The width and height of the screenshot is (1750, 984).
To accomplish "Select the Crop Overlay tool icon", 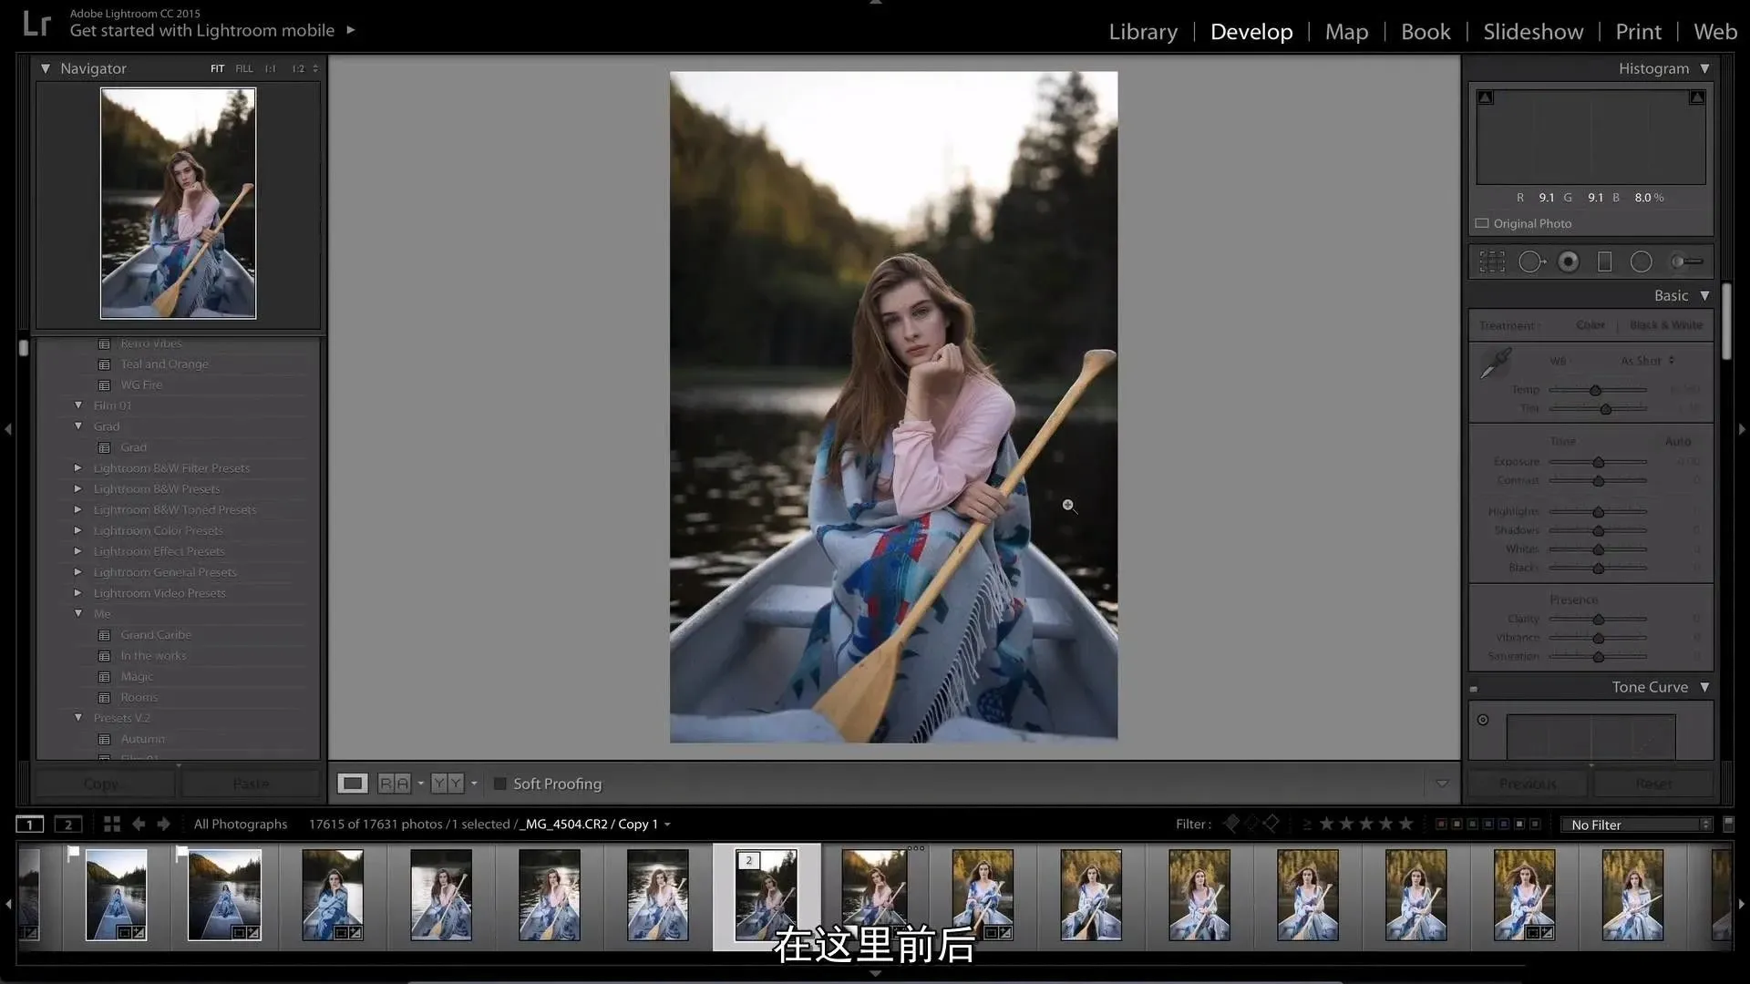I will pos(1492,262).
